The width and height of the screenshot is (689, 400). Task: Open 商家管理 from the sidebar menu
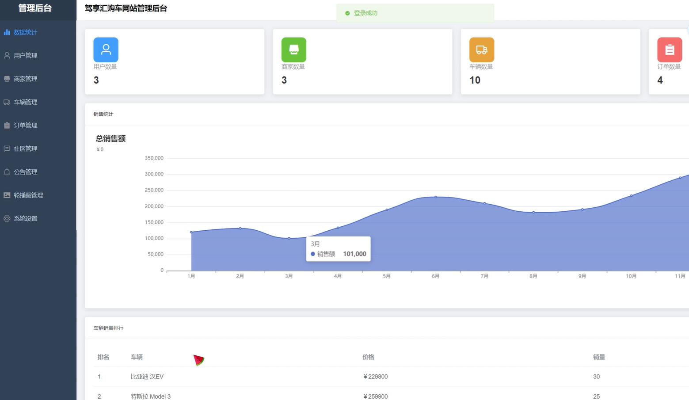pyautogui.click(x=38, y=79)
